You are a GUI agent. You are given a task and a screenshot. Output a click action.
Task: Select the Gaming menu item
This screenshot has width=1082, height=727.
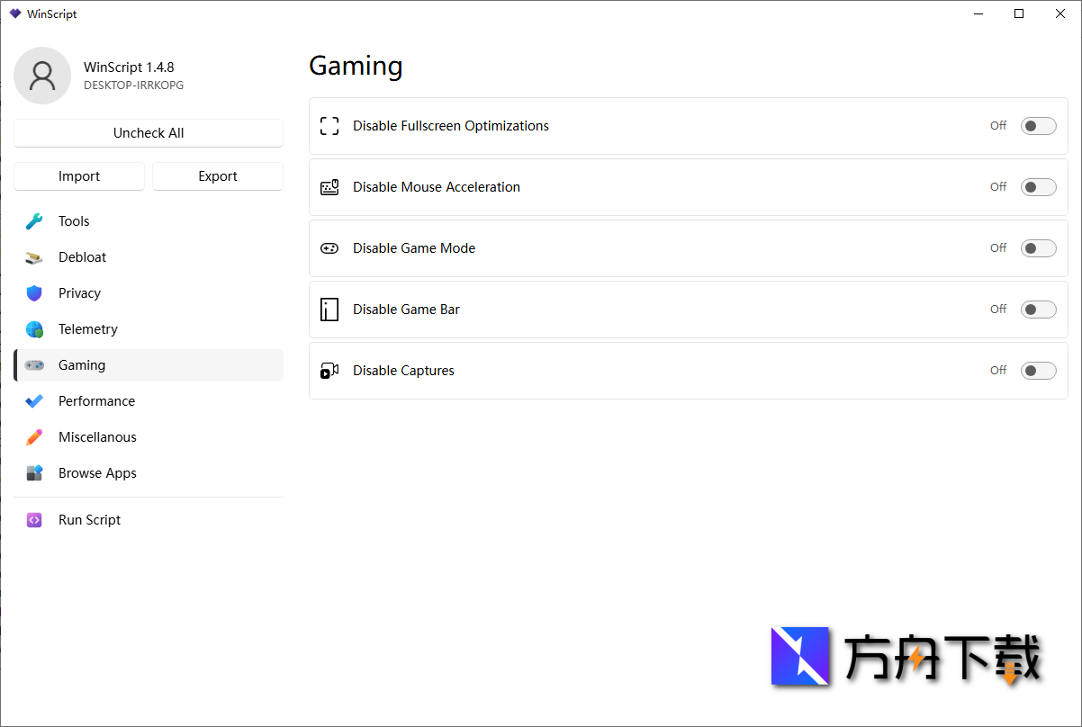(x=82, y=365)
